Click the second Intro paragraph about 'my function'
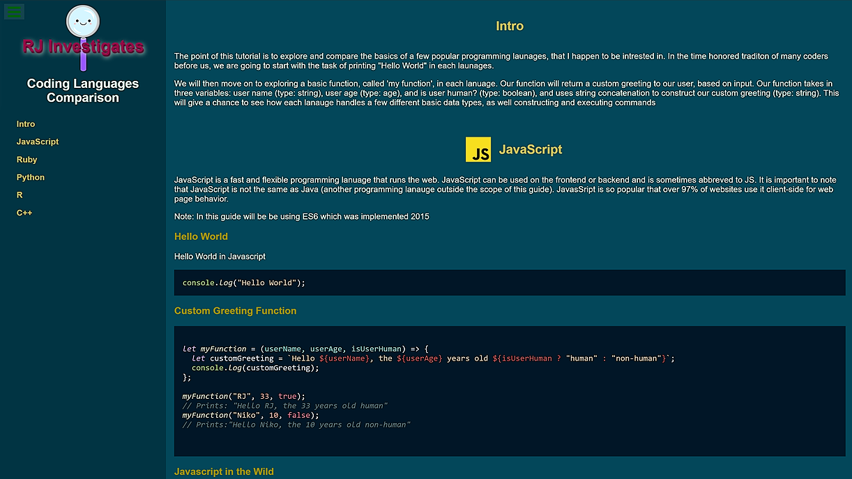 point(507,93)
